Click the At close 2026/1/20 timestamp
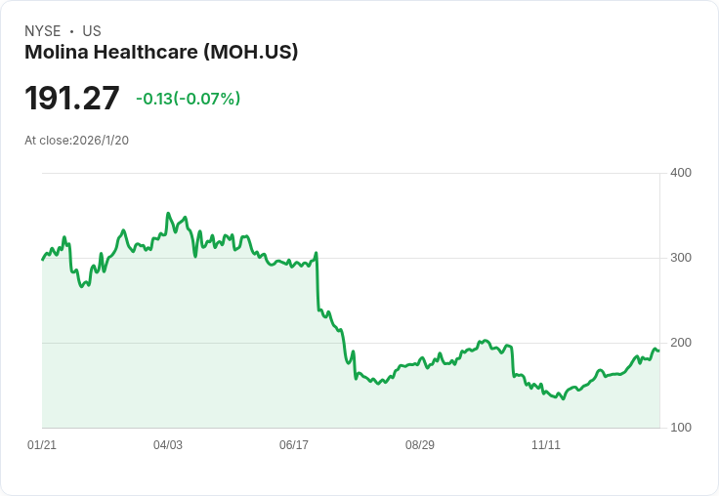Image resolution: width=719 pixels, height=496 pixels. [76, 141]
